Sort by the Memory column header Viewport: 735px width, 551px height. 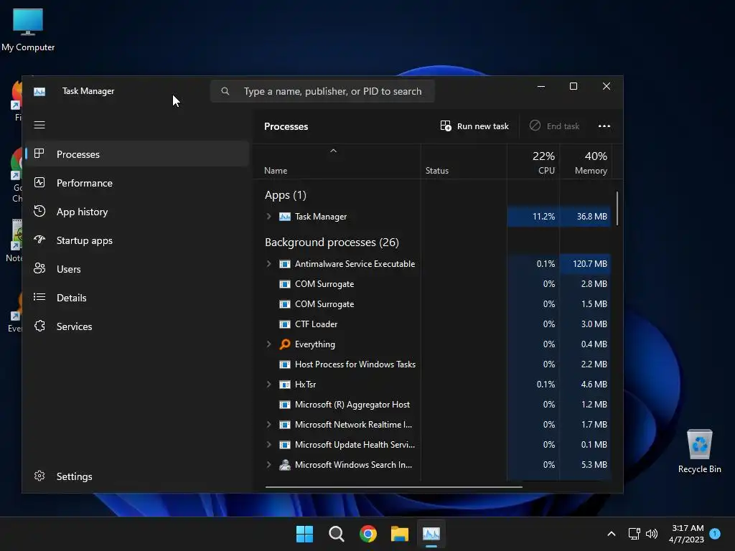(586, 161)
